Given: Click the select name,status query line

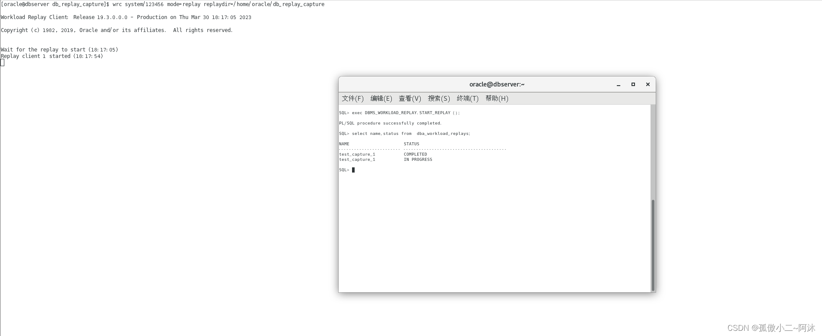Looking at the screenshot, I should [405, 134].
